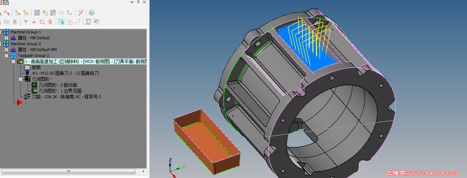Click the tool stair-step advanced display icon
467x178 pixels.
pyautogui.click(x=78, y=22)
